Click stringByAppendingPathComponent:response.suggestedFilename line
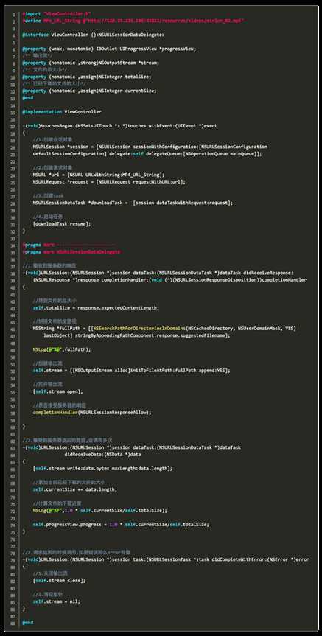 136,335
